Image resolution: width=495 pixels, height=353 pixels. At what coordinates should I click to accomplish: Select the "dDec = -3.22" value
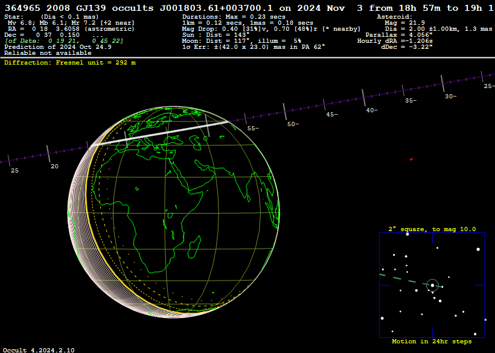(x=407, y=47)
